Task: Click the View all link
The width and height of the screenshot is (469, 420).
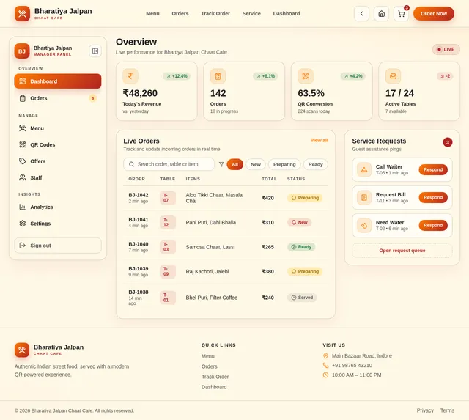Action: click(x=319, y=140)
